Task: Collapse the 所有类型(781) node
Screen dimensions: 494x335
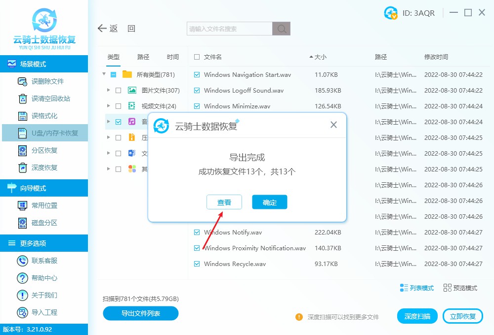Action: point(104,74)
